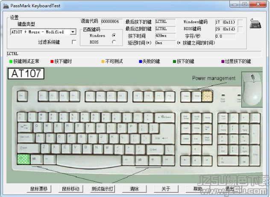
Task: Click the green 按键测试正常 legend swatch
Action: (11, 62)
